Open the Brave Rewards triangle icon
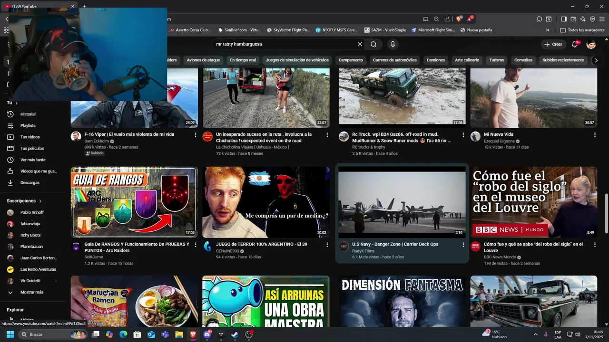 470,19
